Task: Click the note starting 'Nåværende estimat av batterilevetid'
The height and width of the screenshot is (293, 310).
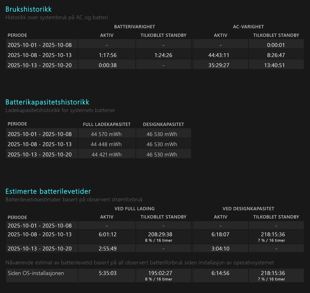Action: (x=139, y=263)
